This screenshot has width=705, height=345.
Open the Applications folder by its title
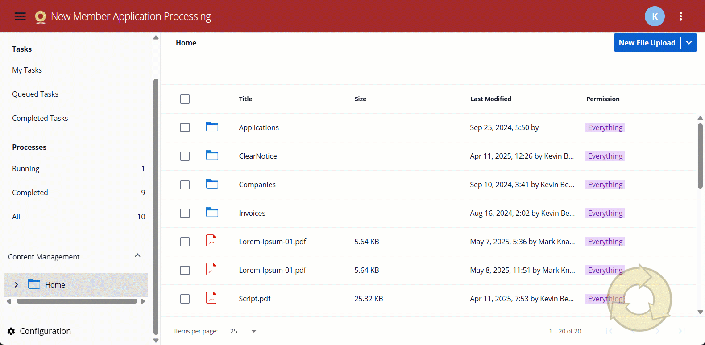[x=259, y=127]
